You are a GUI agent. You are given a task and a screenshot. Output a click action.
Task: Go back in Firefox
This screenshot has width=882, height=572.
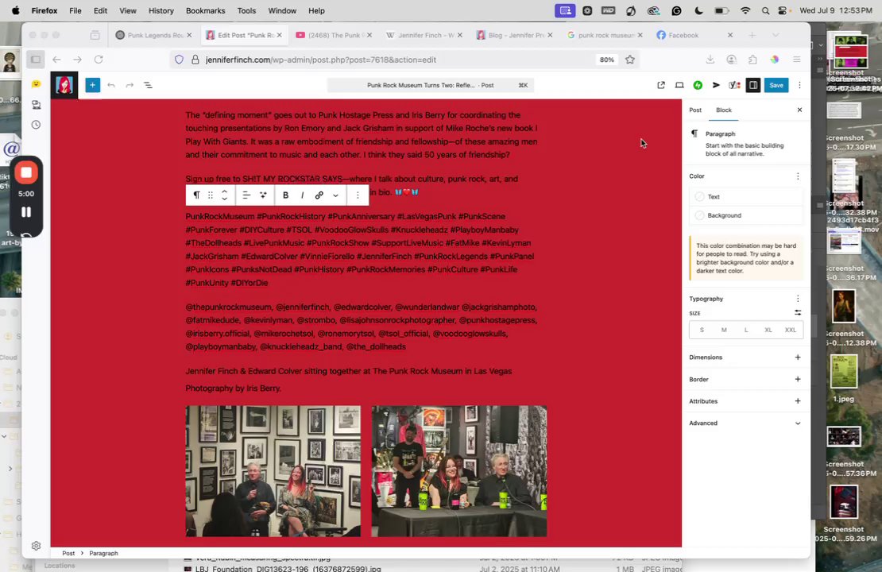(56, 60)
